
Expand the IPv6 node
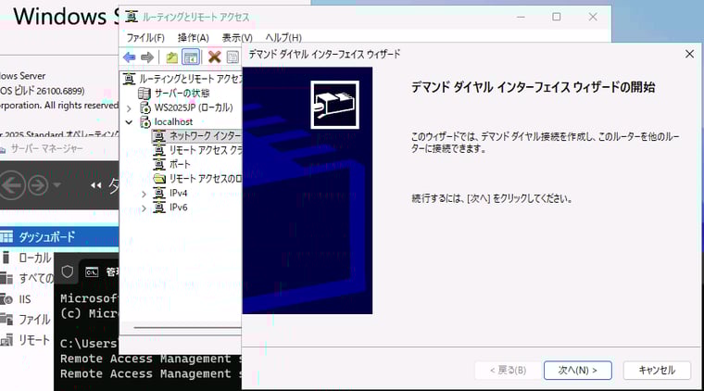click(144, 208)
